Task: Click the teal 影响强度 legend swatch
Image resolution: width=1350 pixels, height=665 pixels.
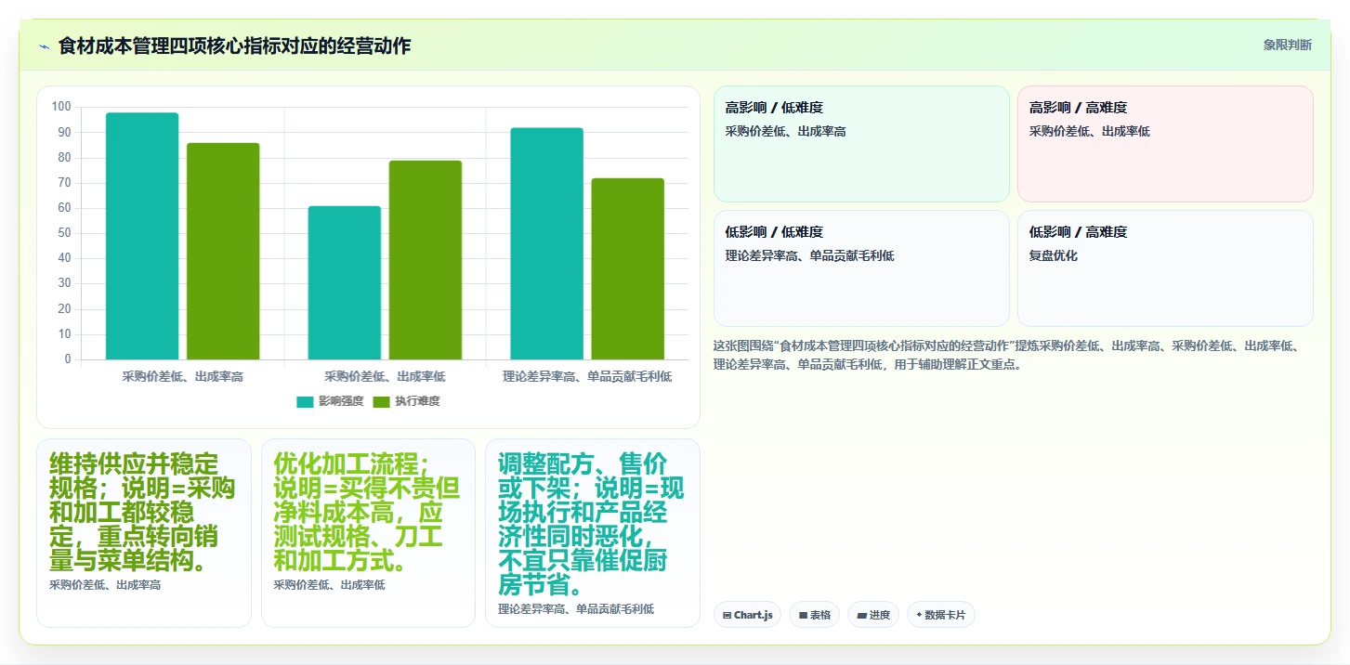Action: tap(306, 401)
